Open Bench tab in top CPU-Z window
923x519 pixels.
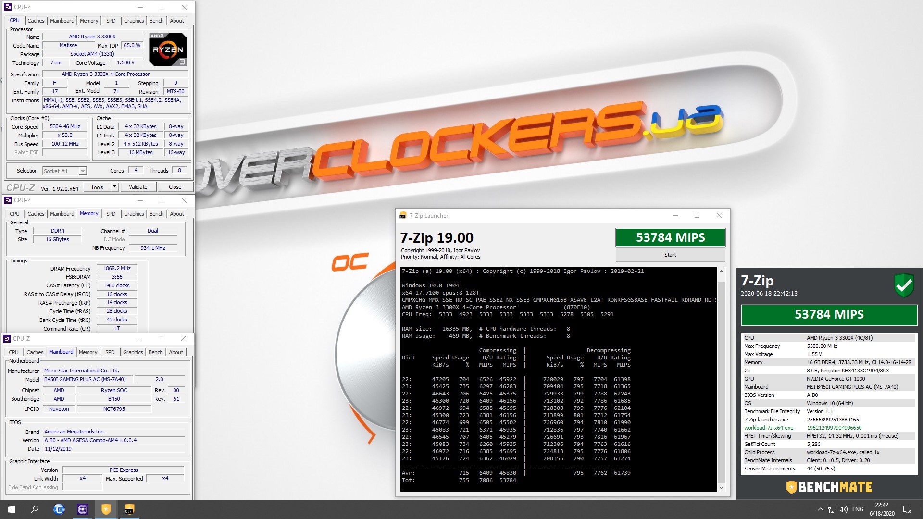[x=156, y=21]
